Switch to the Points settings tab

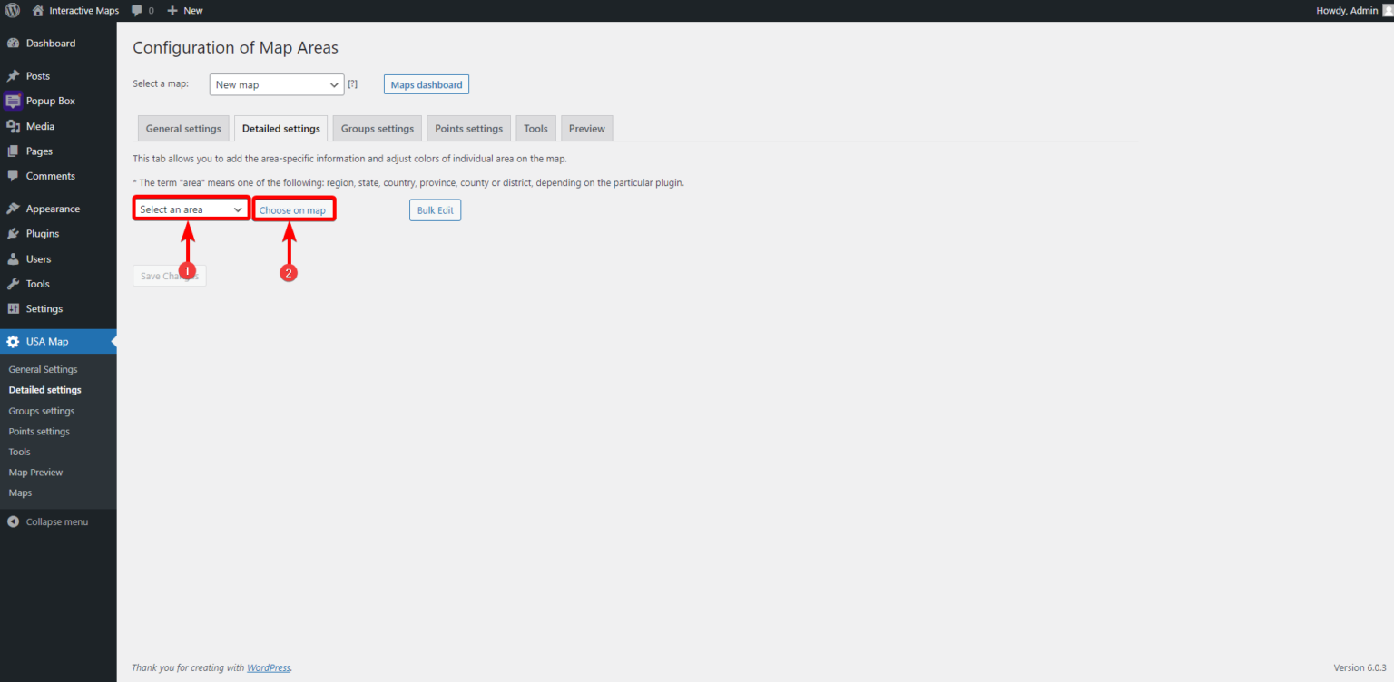click(x=468, y=129)
